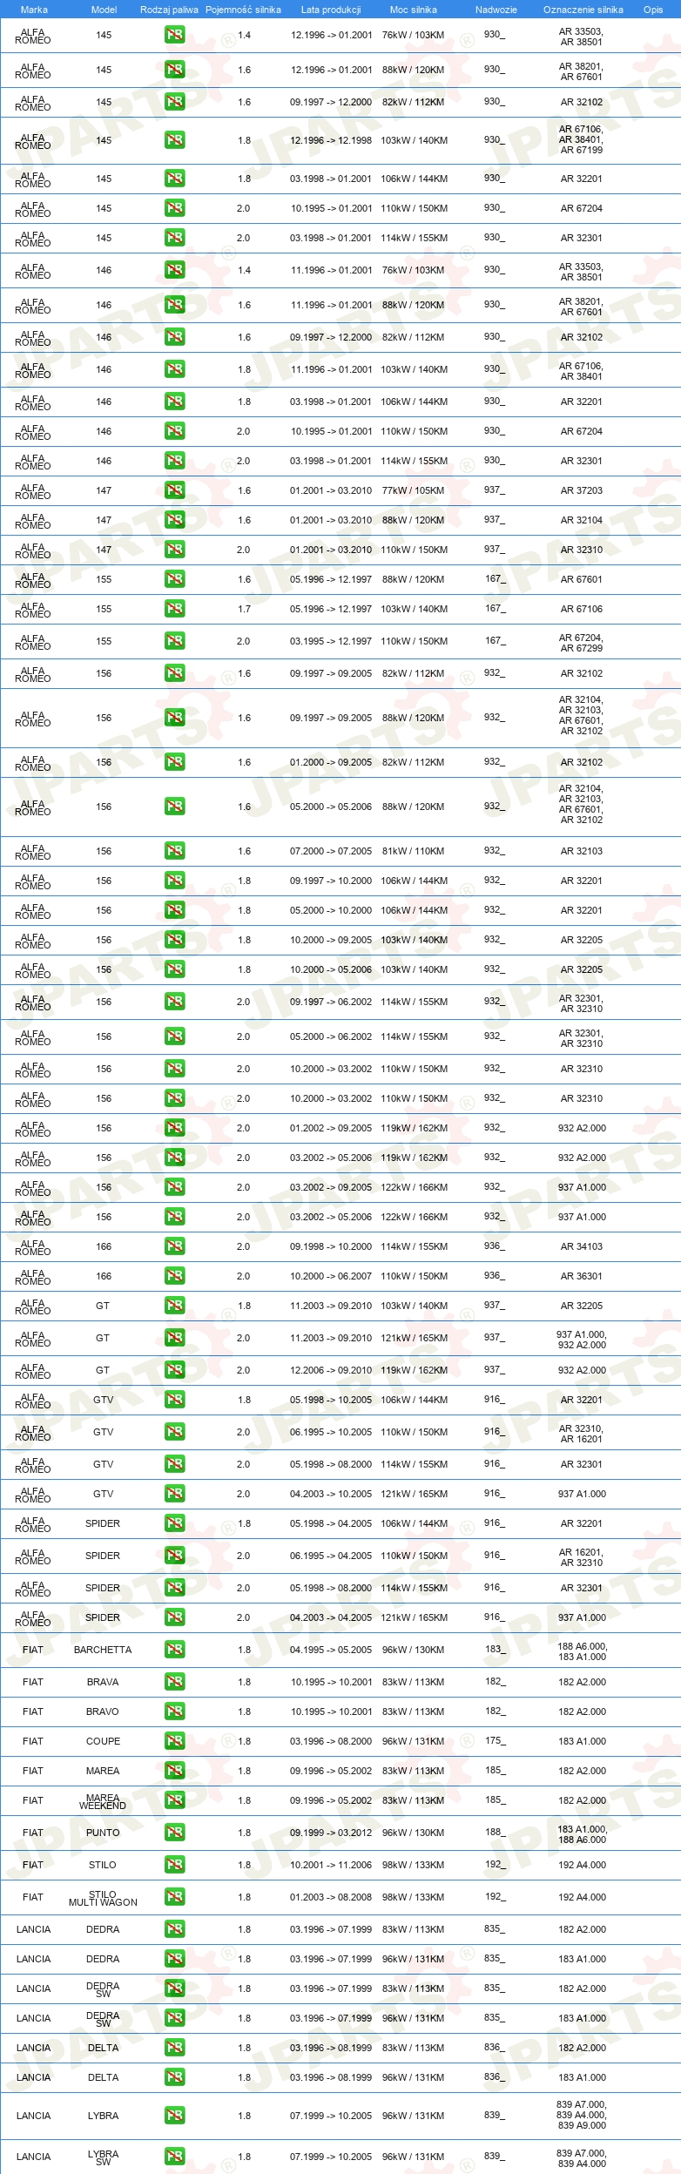Select engine code AR 36301
Viewport: 681px width, 2174px height.
pyautogui.click(x=582, y=1277)
